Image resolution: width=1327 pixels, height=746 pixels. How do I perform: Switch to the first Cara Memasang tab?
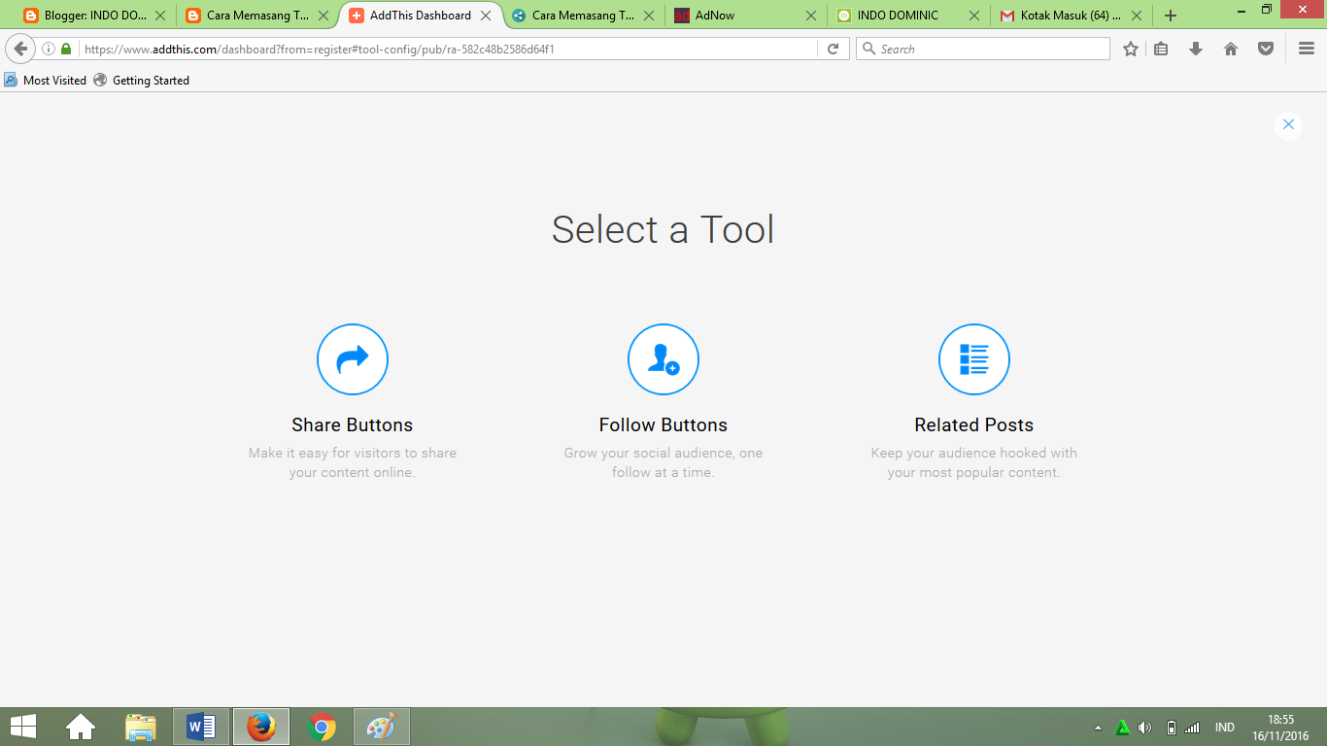click(x=257, y=16)
